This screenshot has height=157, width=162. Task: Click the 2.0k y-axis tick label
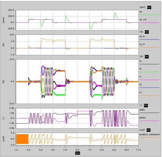(x=12, y=108)
